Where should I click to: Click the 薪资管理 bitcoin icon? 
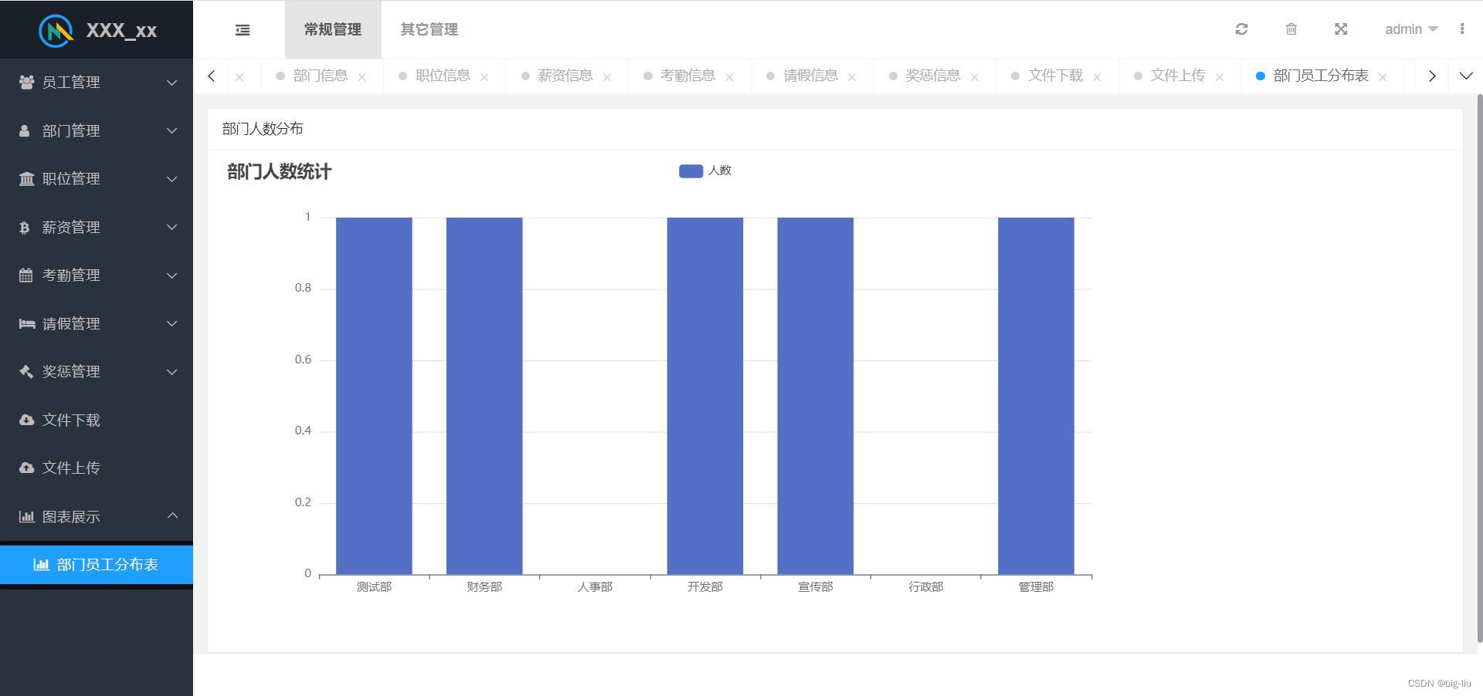(24, 227)
